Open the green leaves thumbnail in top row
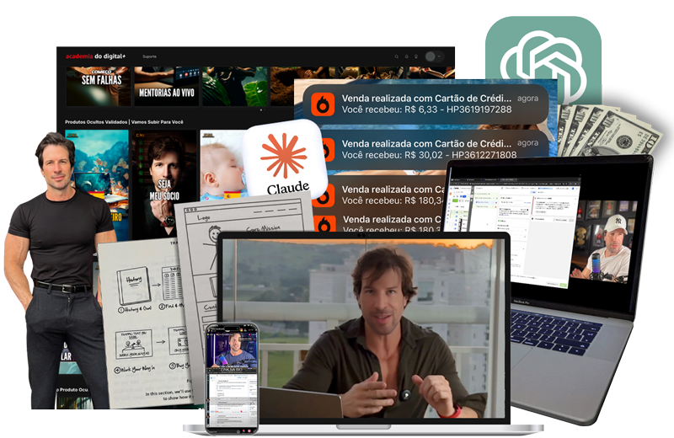674x438 pixels. coord(235,86)
